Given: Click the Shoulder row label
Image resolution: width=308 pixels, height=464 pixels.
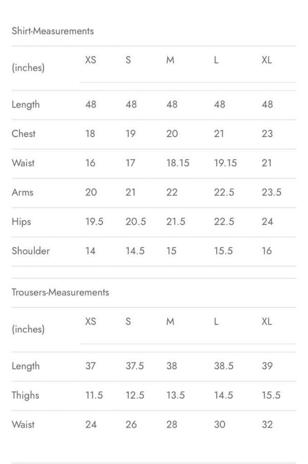Looking at the screenshot, I should [x=31, y=251].
